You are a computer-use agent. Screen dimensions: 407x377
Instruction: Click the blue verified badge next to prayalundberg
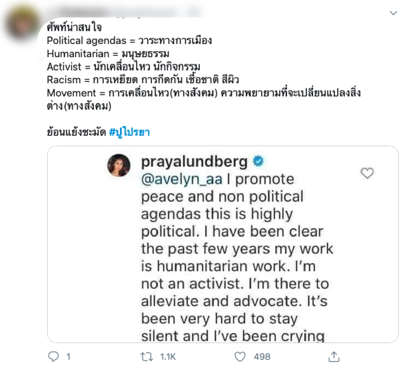258,161
